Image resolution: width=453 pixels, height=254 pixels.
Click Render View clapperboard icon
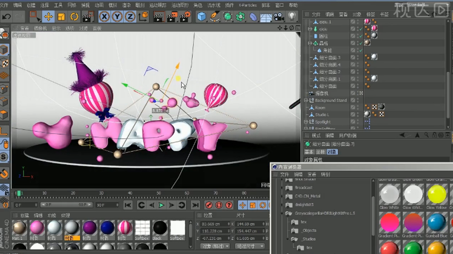point(158,17)
